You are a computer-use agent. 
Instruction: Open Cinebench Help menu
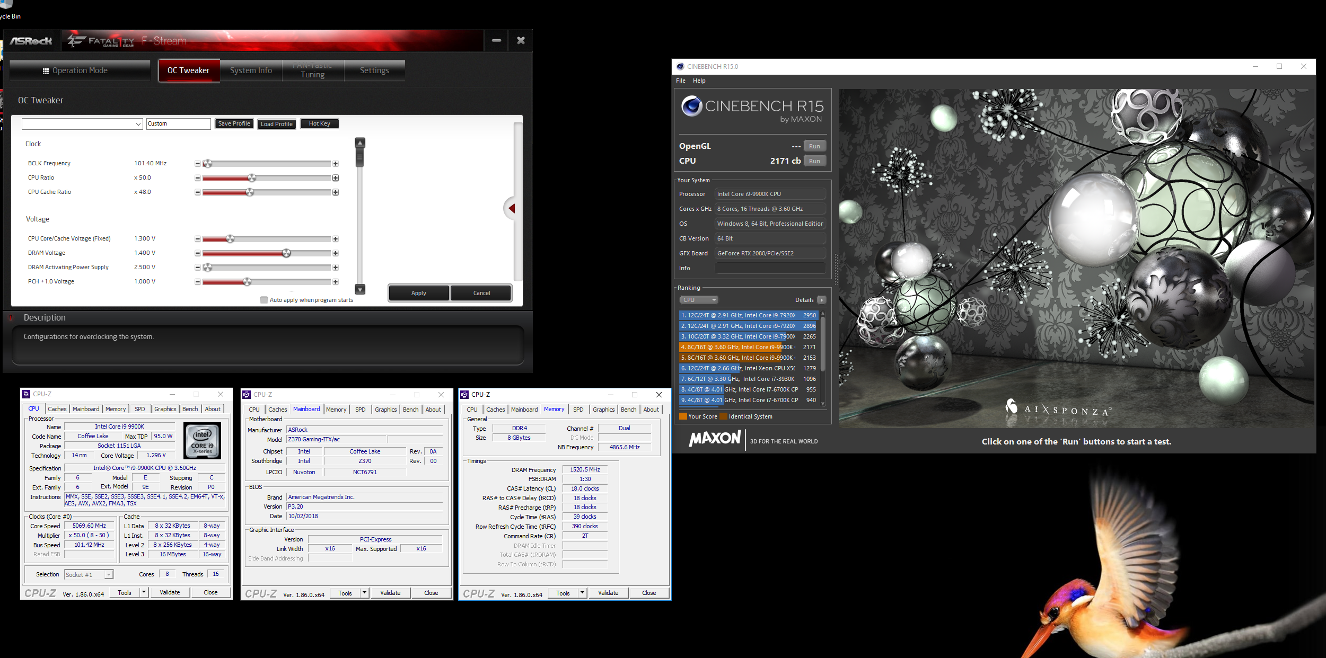coord(699,81)
